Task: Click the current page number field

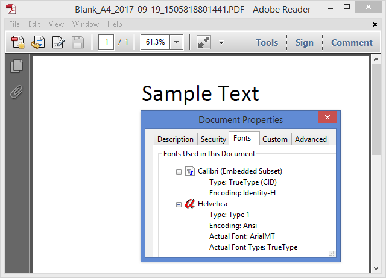Action: (x=106, y=42)
